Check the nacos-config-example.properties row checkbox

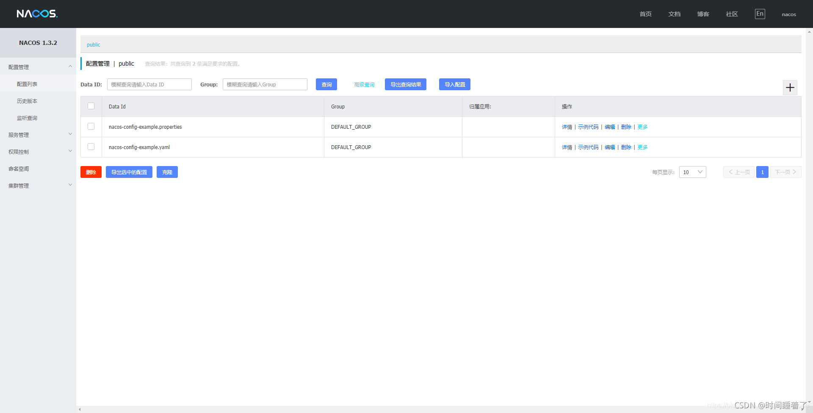(91, 126)
